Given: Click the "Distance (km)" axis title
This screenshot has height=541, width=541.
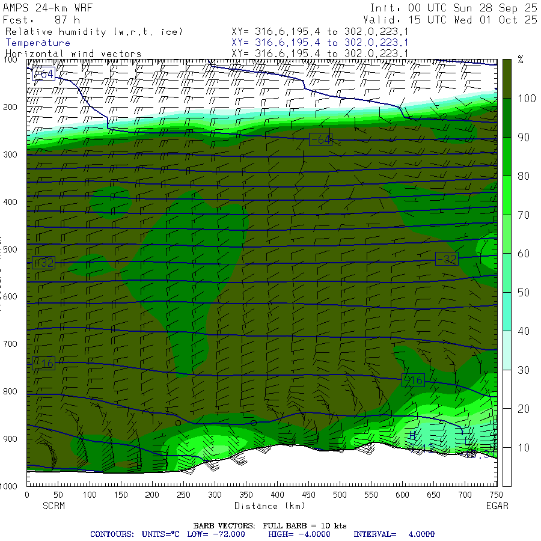Looking at the screenshot, I should coord(269,506).
